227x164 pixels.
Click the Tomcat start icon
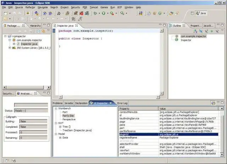76,13
